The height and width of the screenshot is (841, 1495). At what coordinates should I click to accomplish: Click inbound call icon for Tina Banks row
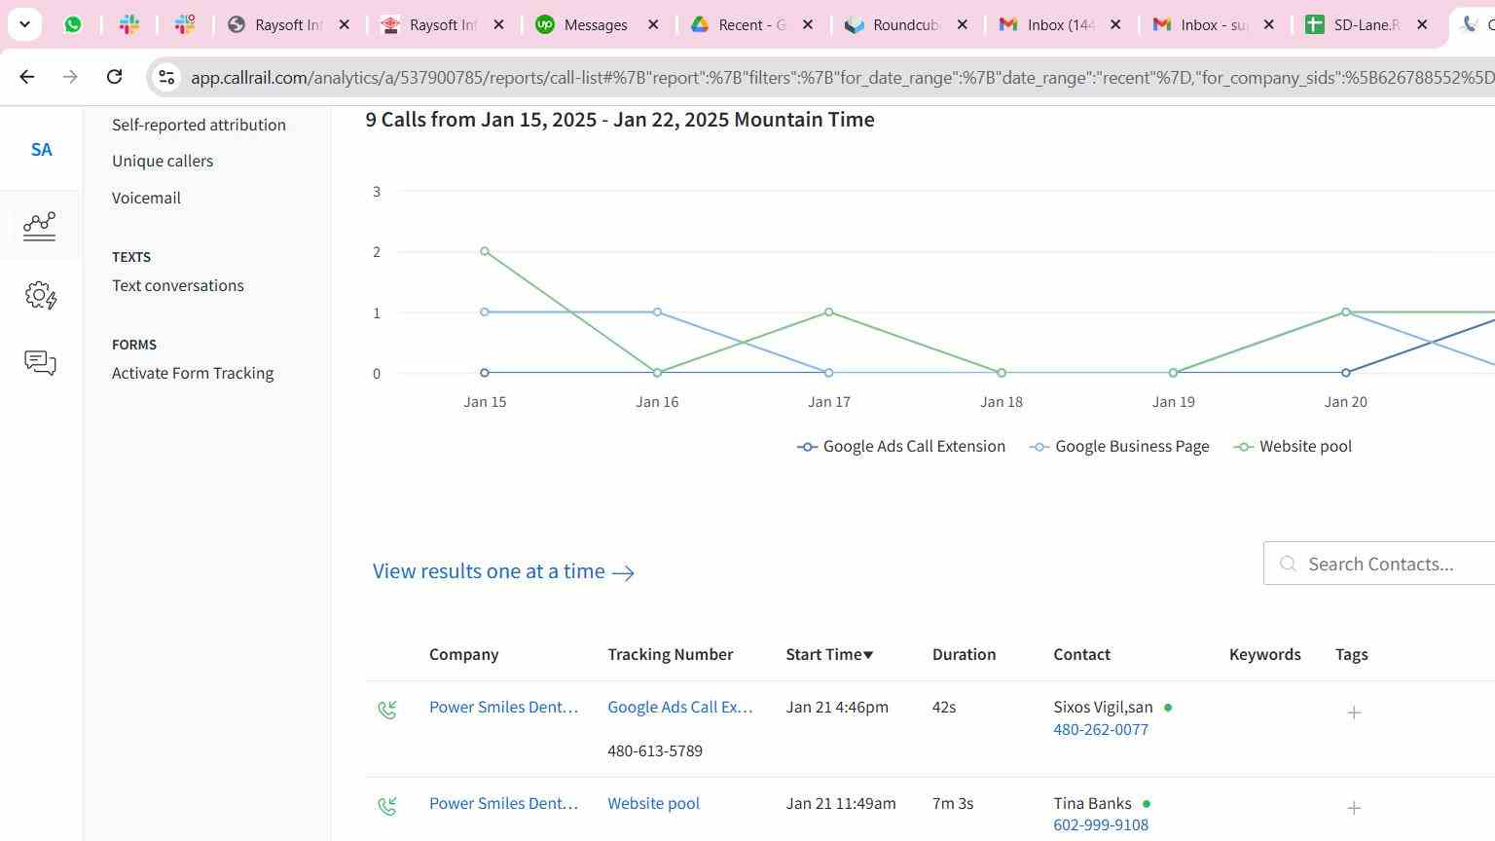tap(387, 806)
